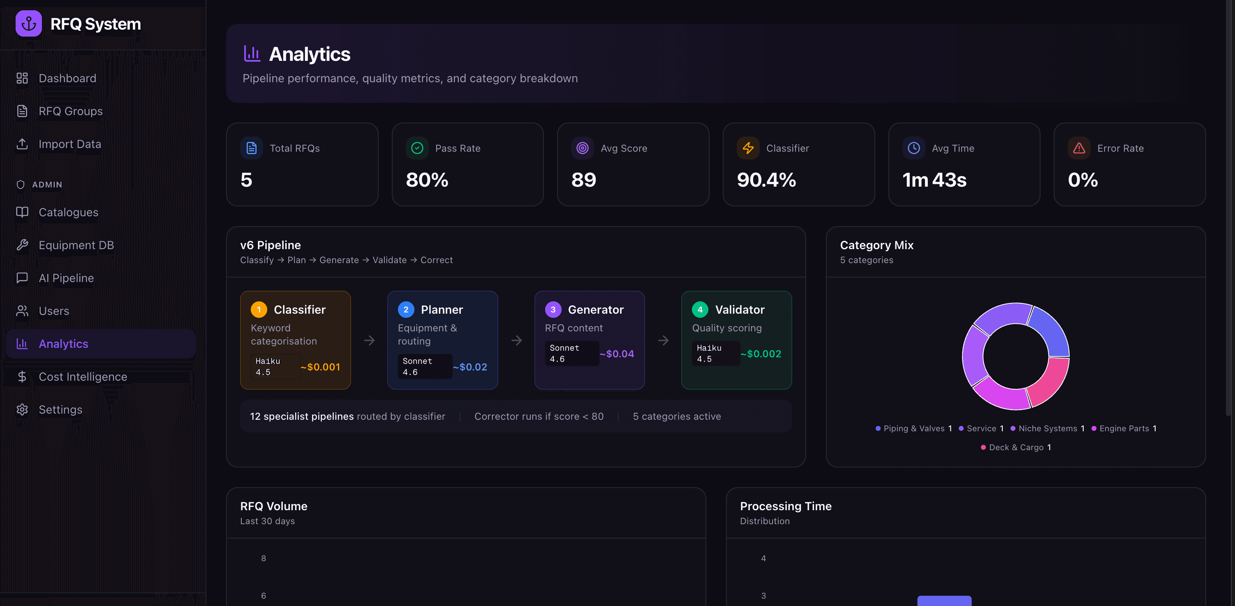Click the Error Rate warning triangle icon
Image resolution: width=1235 pixels, height=606 pixels.
coord(1079,148)
